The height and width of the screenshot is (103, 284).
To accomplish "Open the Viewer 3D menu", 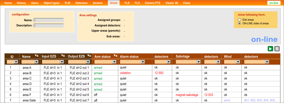I will pyautogui.click(x=172, y=3).
